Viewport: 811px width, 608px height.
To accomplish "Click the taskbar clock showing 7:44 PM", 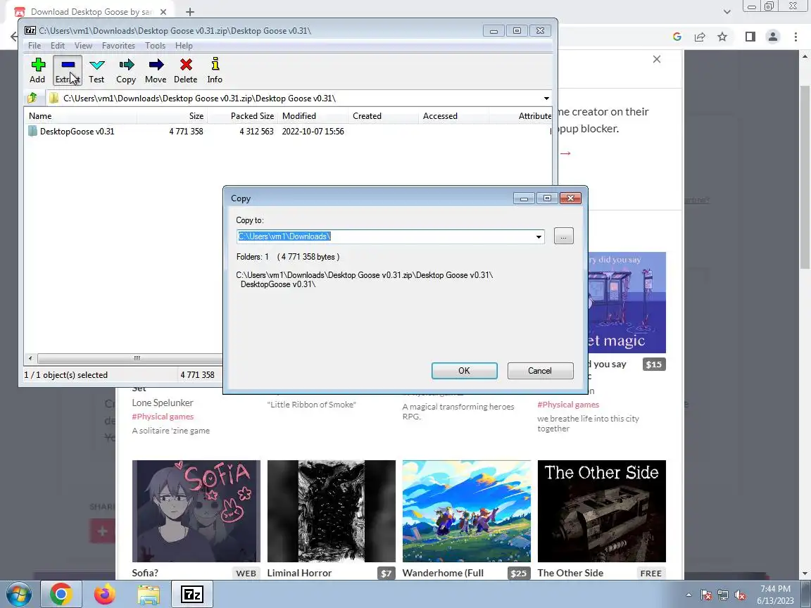I will pyautogui.click(x=775, y=595).
